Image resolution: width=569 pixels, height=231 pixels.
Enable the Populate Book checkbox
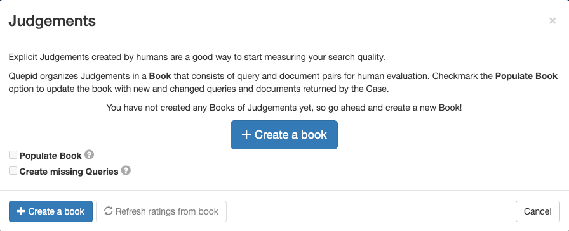pos(13,155)
